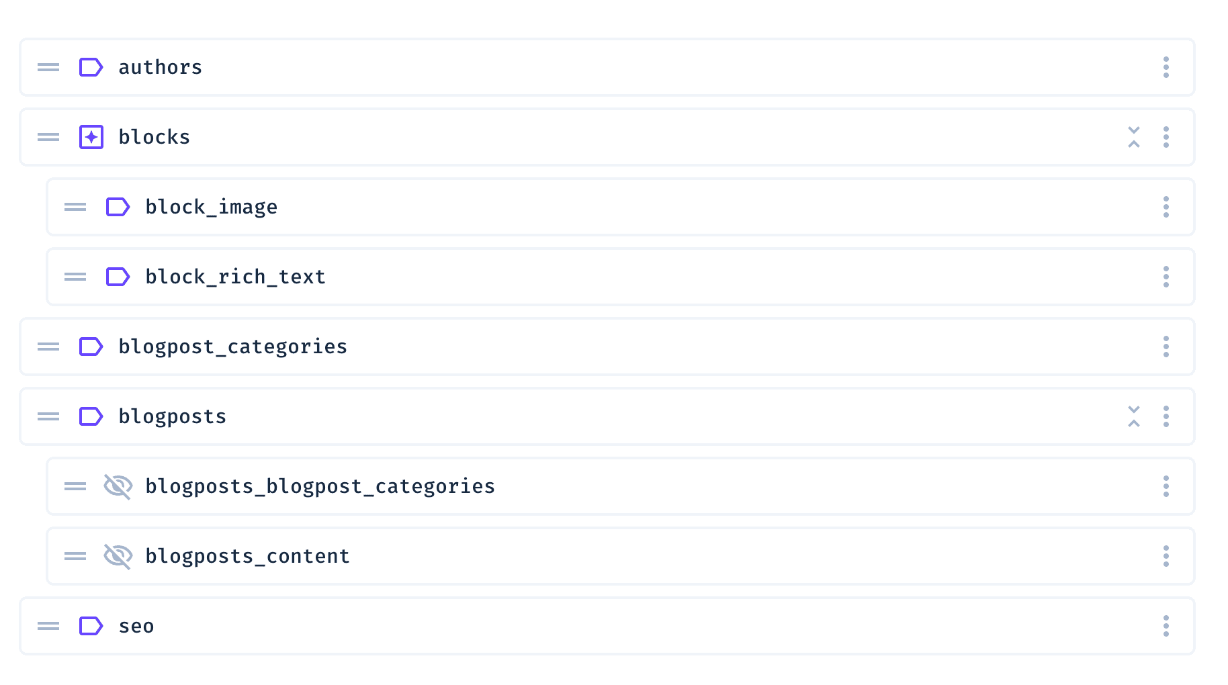Open the options menu for blogpost_categories

[1166, 347]
